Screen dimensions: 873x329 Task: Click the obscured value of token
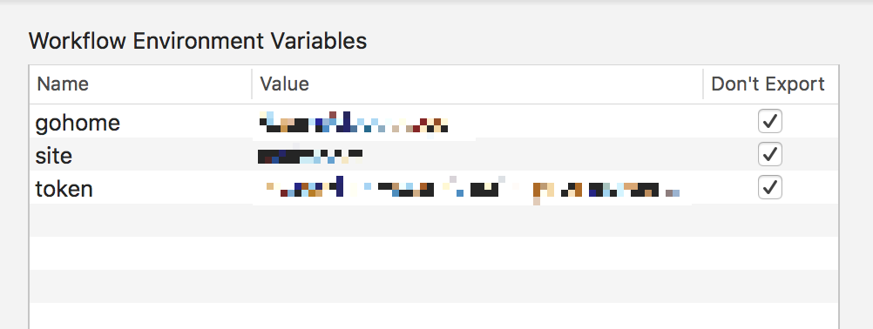click(x=472, y=188)
